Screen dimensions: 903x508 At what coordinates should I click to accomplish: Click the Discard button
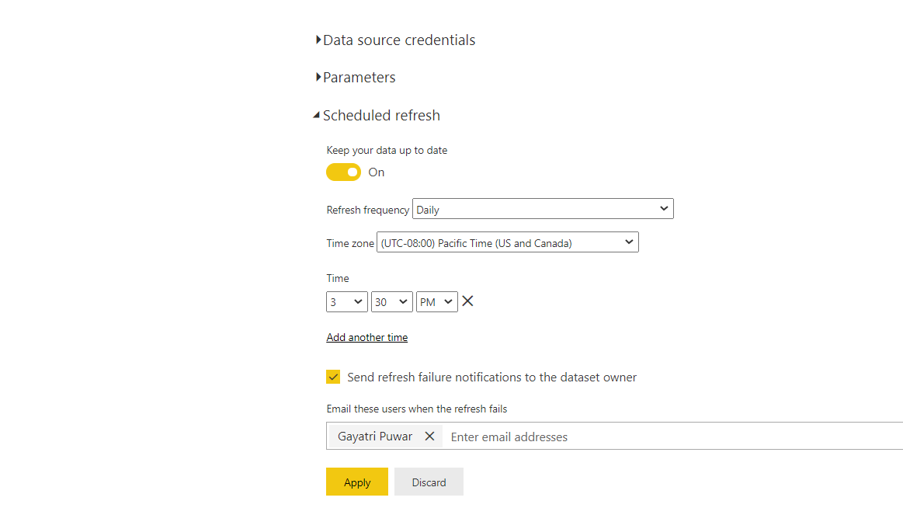[429, 482]
